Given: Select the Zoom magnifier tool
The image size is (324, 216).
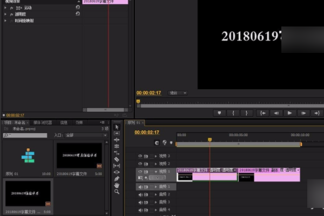Looking at the screenshot, I should click(x=117, y=192).
